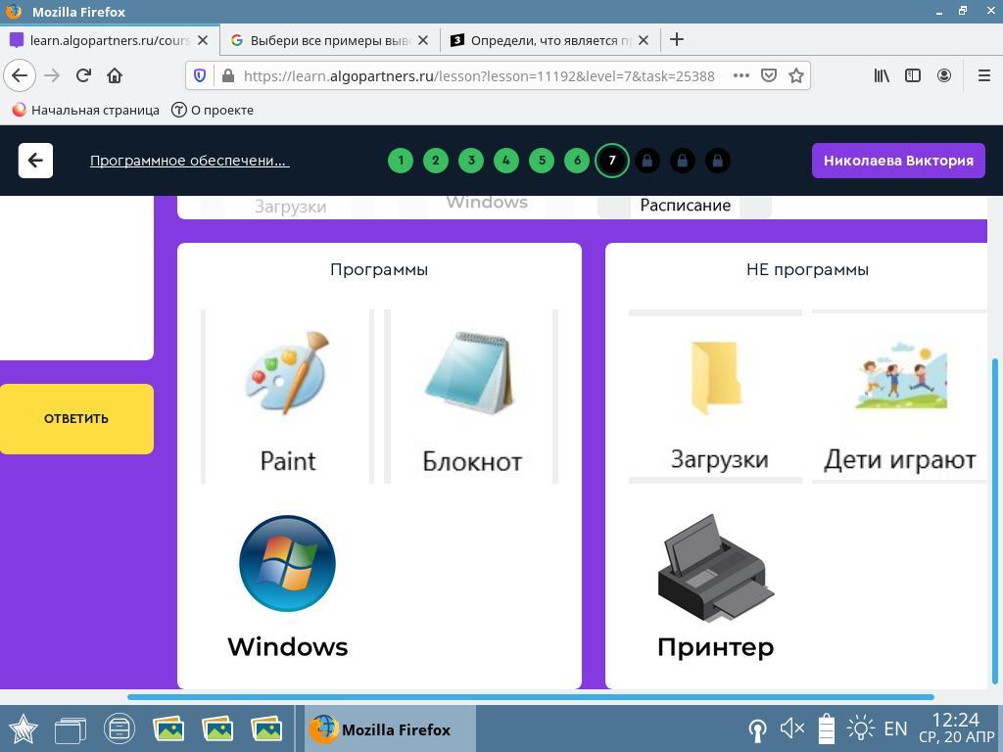Open the first image viewer taskbar icon

click(x=168, y=728)
